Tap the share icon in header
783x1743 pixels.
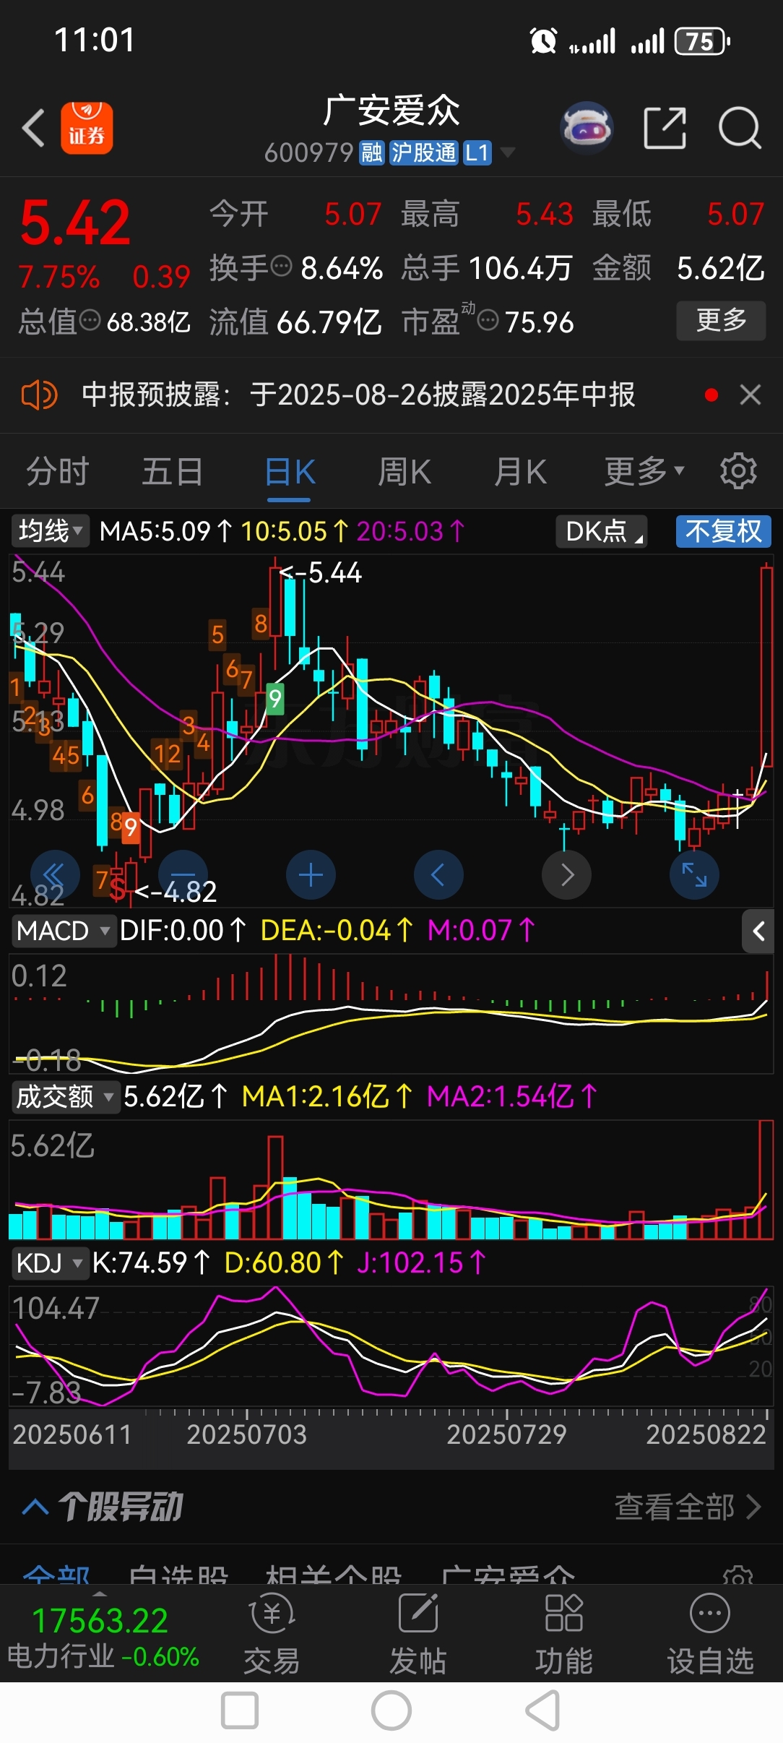coord(665,128)
